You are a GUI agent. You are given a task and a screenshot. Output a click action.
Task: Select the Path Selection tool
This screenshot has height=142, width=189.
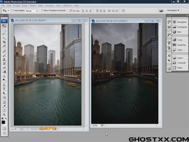(4, 93)
